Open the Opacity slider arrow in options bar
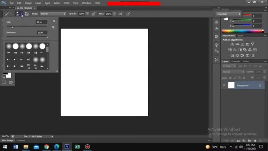The width and height of the screenshot is (268, 151). 88,14
